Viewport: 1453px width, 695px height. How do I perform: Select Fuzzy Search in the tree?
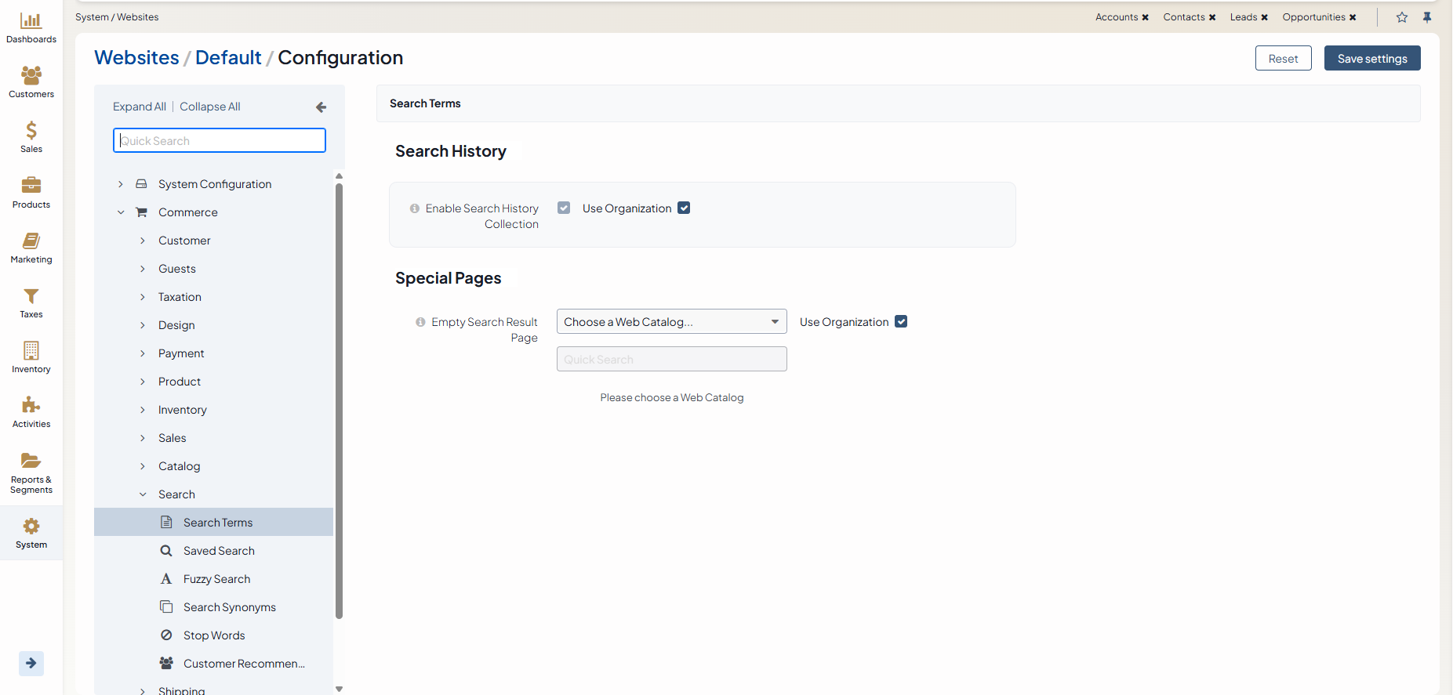216,579
